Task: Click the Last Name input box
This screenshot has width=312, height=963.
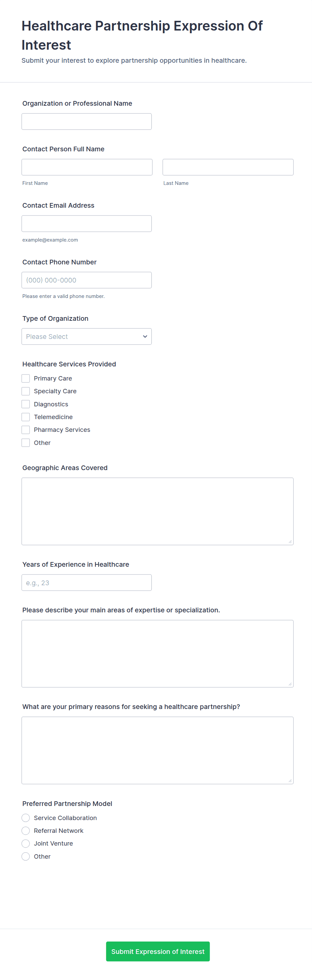Action: pyautogui.click(x=227, y=167)
